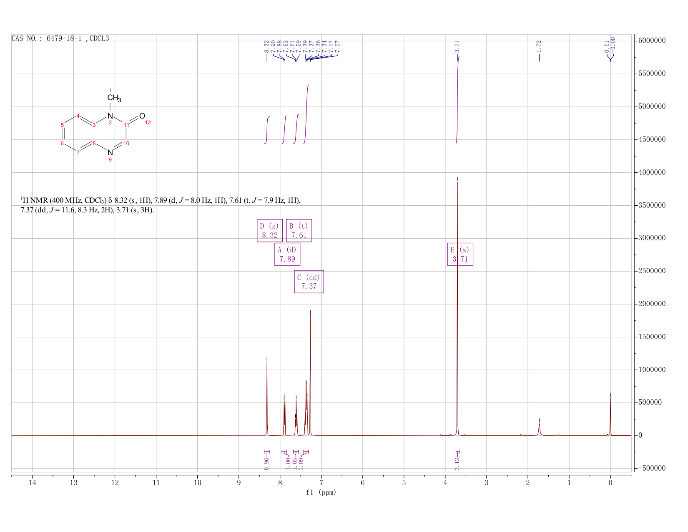The image size is (688, 532).
Task: Select the B (t) 7.61 multiplet box
Action: (x=299, y=231)
